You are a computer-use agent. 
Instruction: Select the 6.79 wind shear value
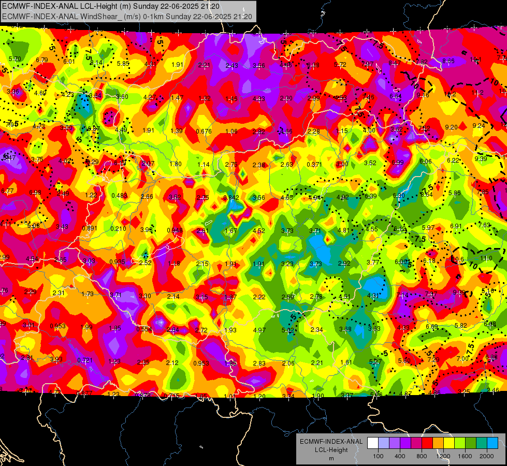point(42,60)
